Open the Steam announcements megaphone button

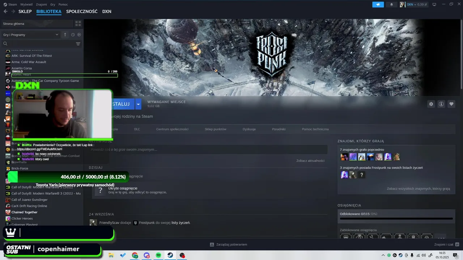point(378,4)
